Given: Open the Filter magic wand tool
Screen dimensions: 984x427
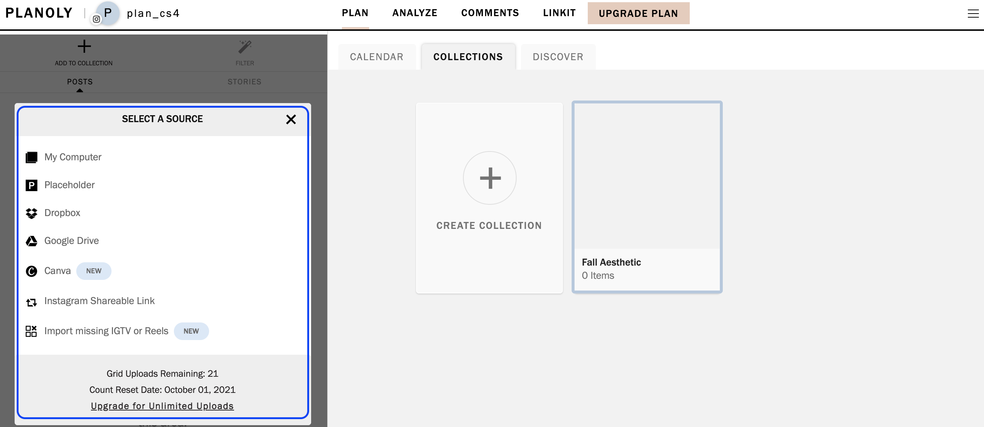Looking at the screenshot, I should 245,47.
